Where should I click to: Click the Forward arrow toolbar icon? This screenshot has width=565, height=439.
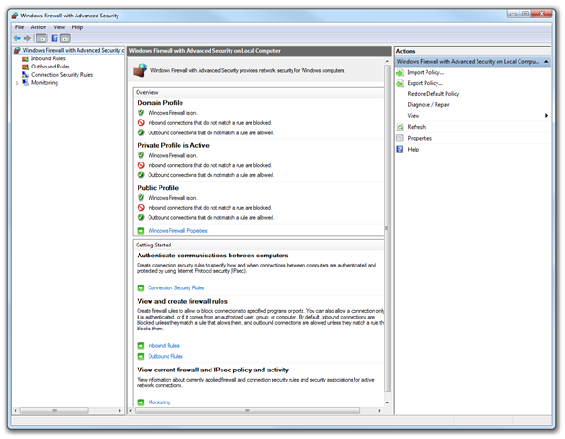[x=27, y=38]
